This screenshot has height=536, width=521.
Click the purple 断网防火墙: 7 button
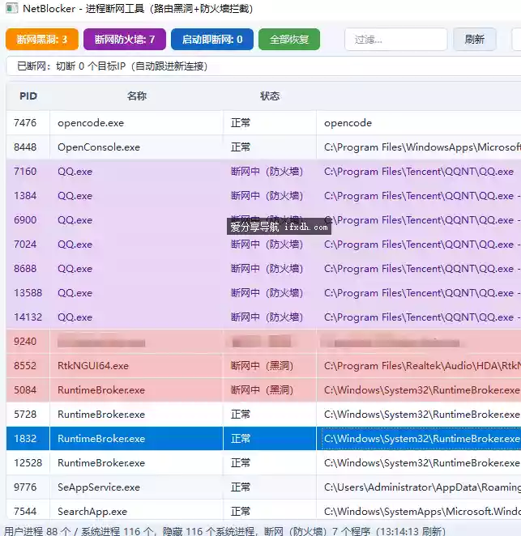click(x=125, y=40)
